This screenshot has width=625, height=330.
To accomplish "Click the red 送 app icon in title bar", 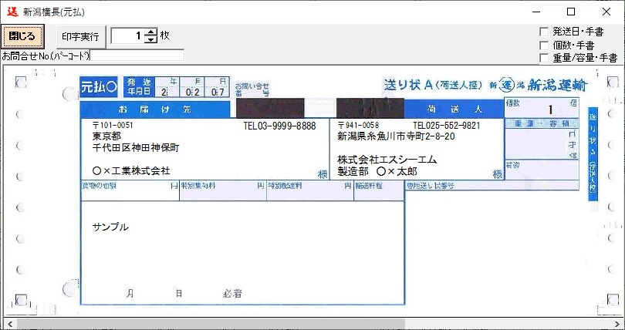I will (12, 12).
